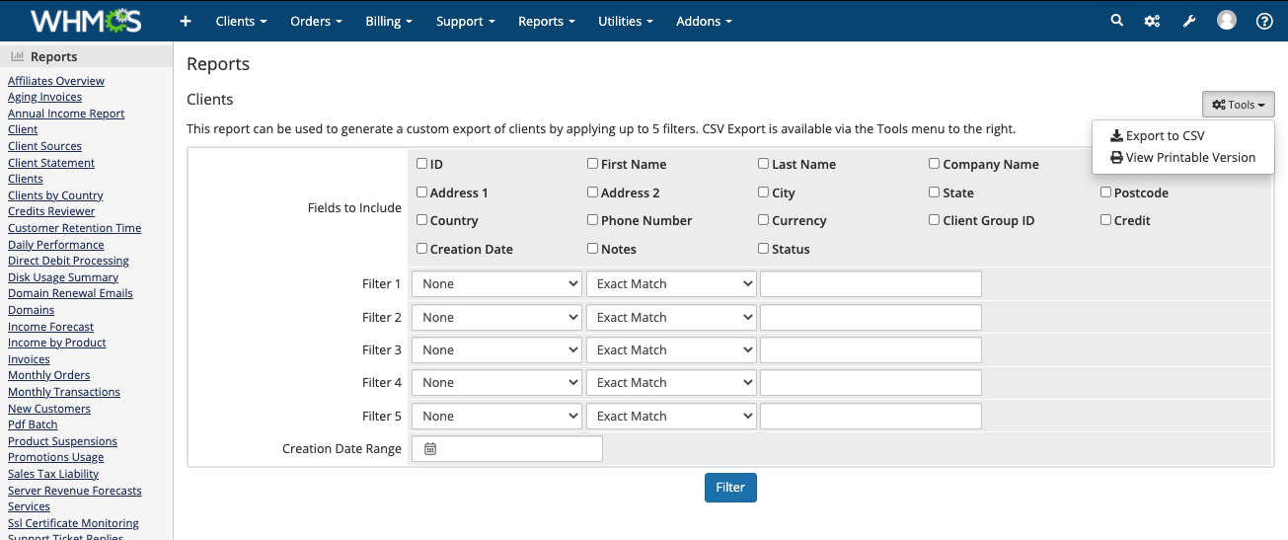The image size is (1288, 540).
Task: Check the City field checkbox
Action: pyautogui.click(x=764, y=193)
